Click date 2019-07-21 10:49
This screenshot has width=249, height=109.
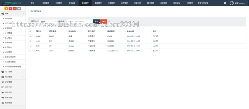133,51
